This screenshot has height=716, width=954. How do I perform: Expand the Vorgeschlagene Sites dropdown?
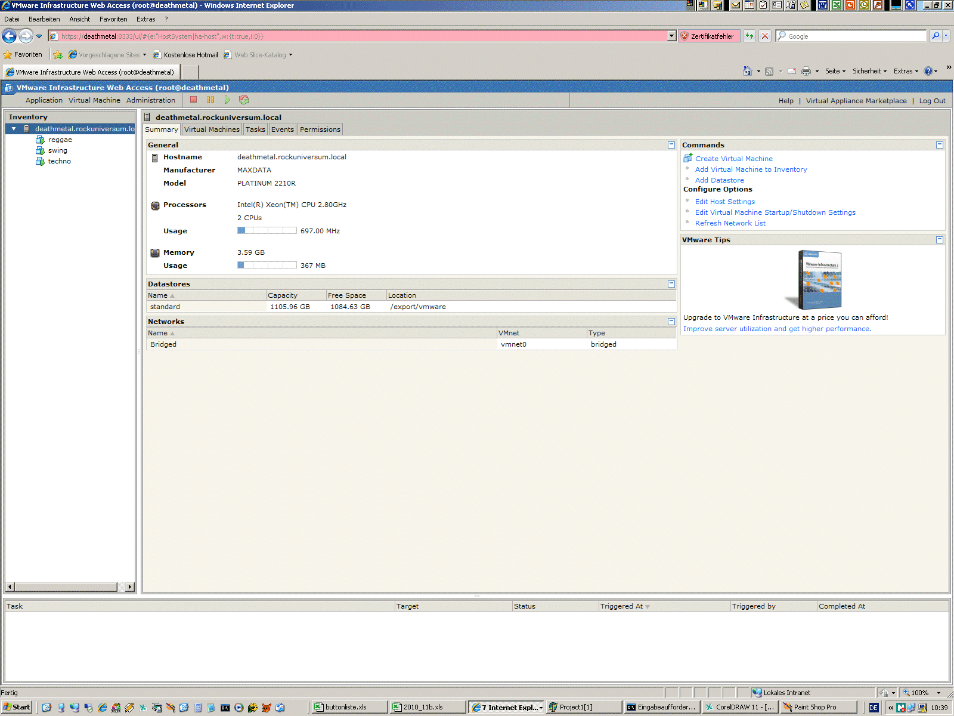tap(144, 55)
